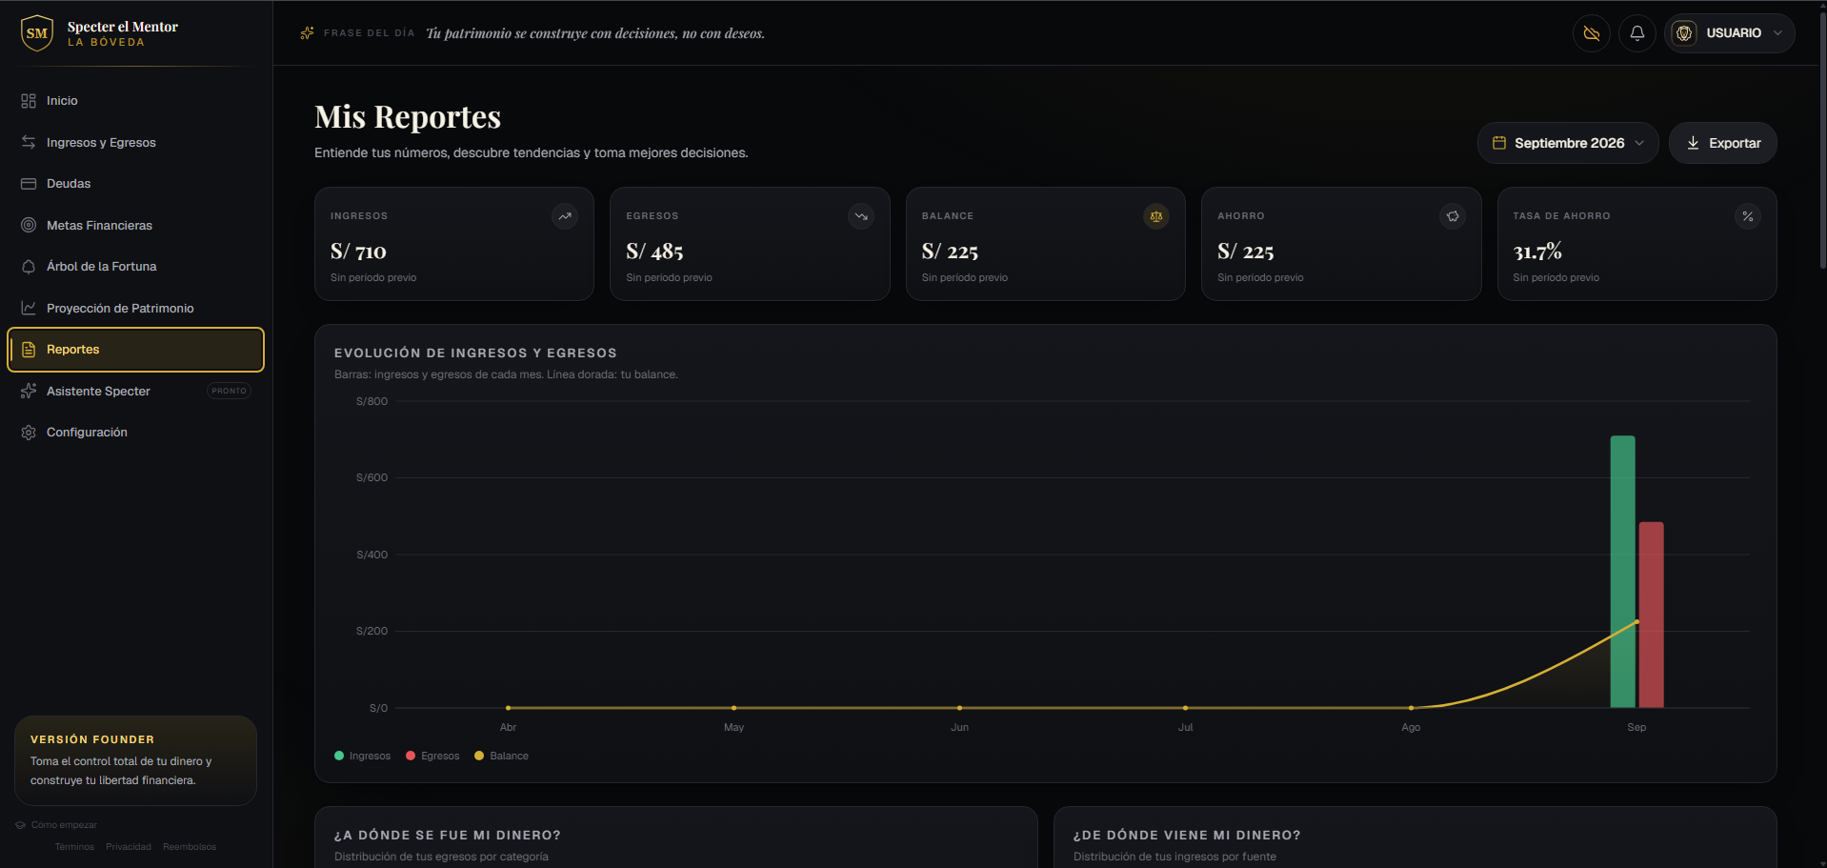Toggle Egresos series in chart legend
1827x868 pixels.
pyautogui.click(x=432, y=756)
